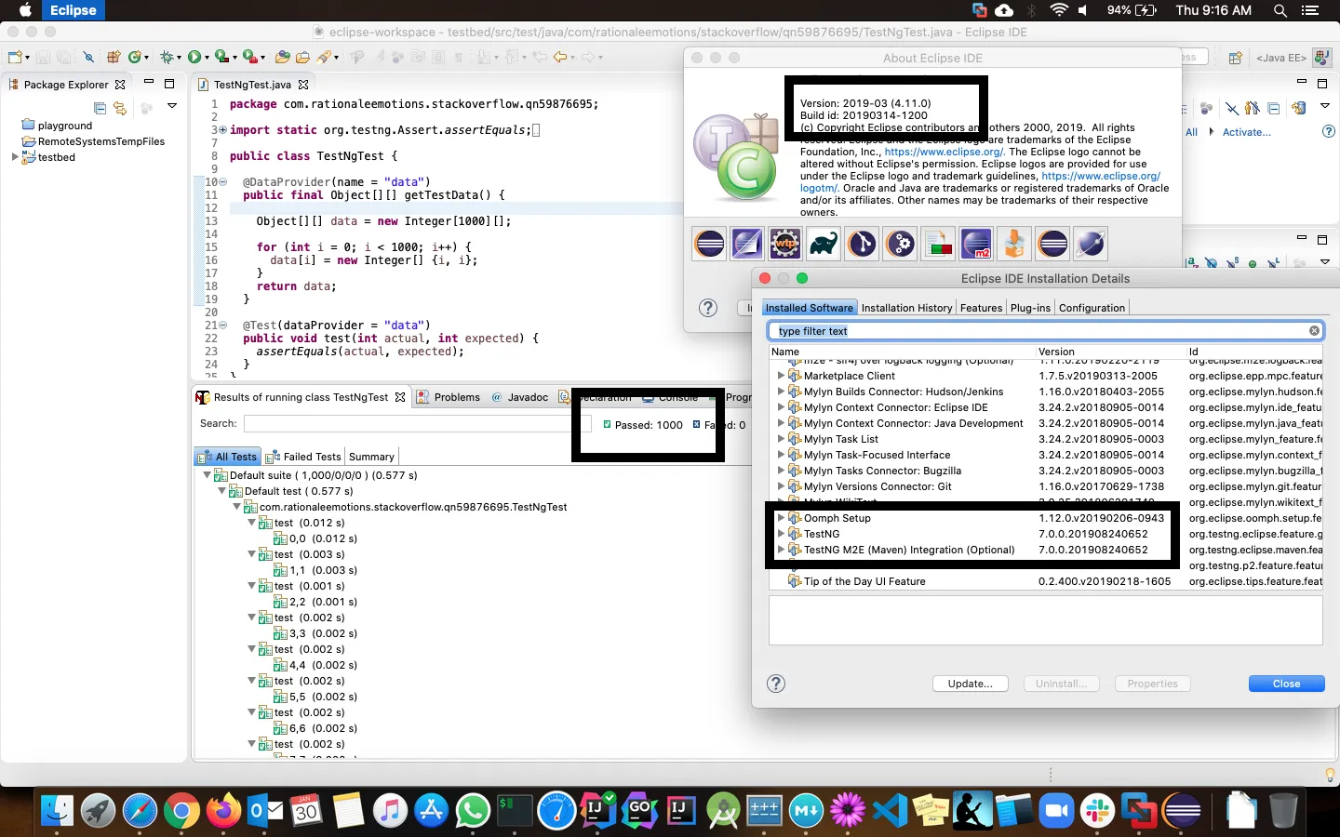Click the New Java Class toolbar icon

[135, 57]
